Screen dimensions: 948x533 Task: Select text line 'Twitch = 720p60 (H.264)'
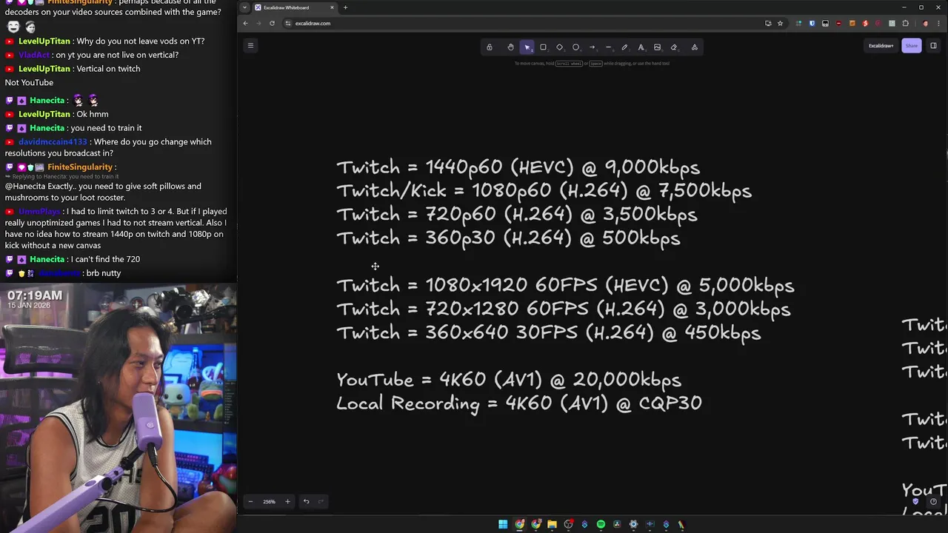pyautogui.click(x=516, y=215)
